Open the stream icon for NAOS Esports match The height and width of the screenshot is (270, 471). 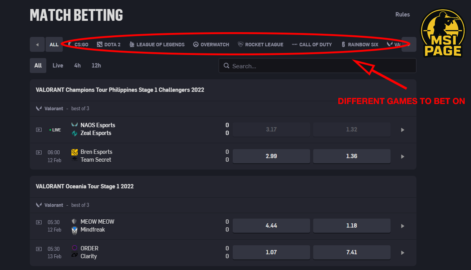click(39, 130)
